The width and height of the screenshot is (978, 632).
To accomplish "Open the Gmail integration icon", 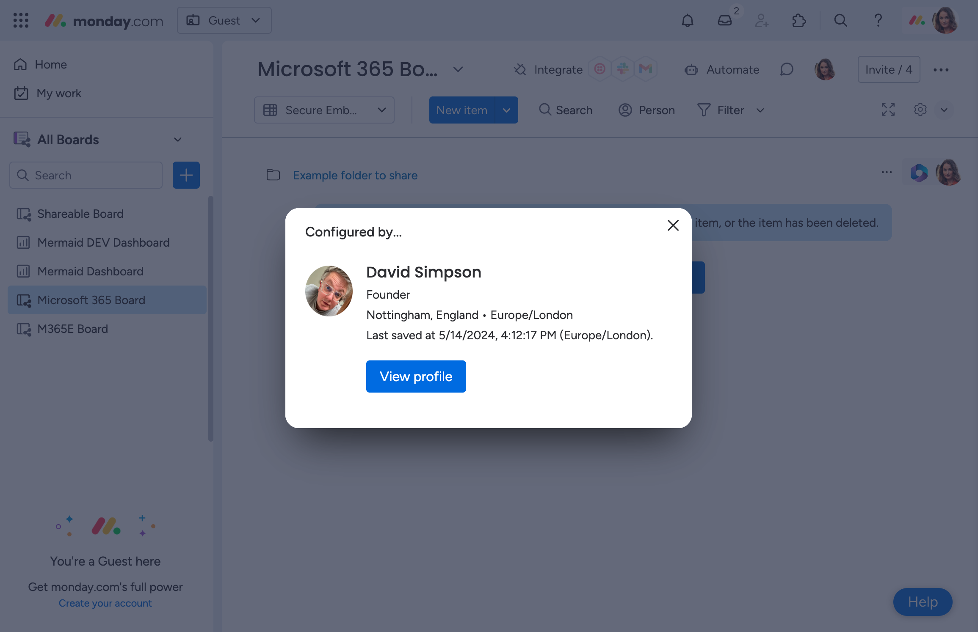I will coord(645,69).
